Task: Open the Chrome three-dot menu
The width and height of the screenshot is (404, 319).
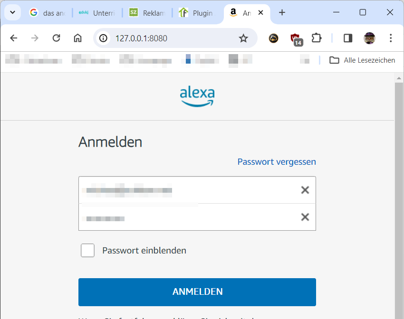Action: pyautogui.click(x=391, y=38)
